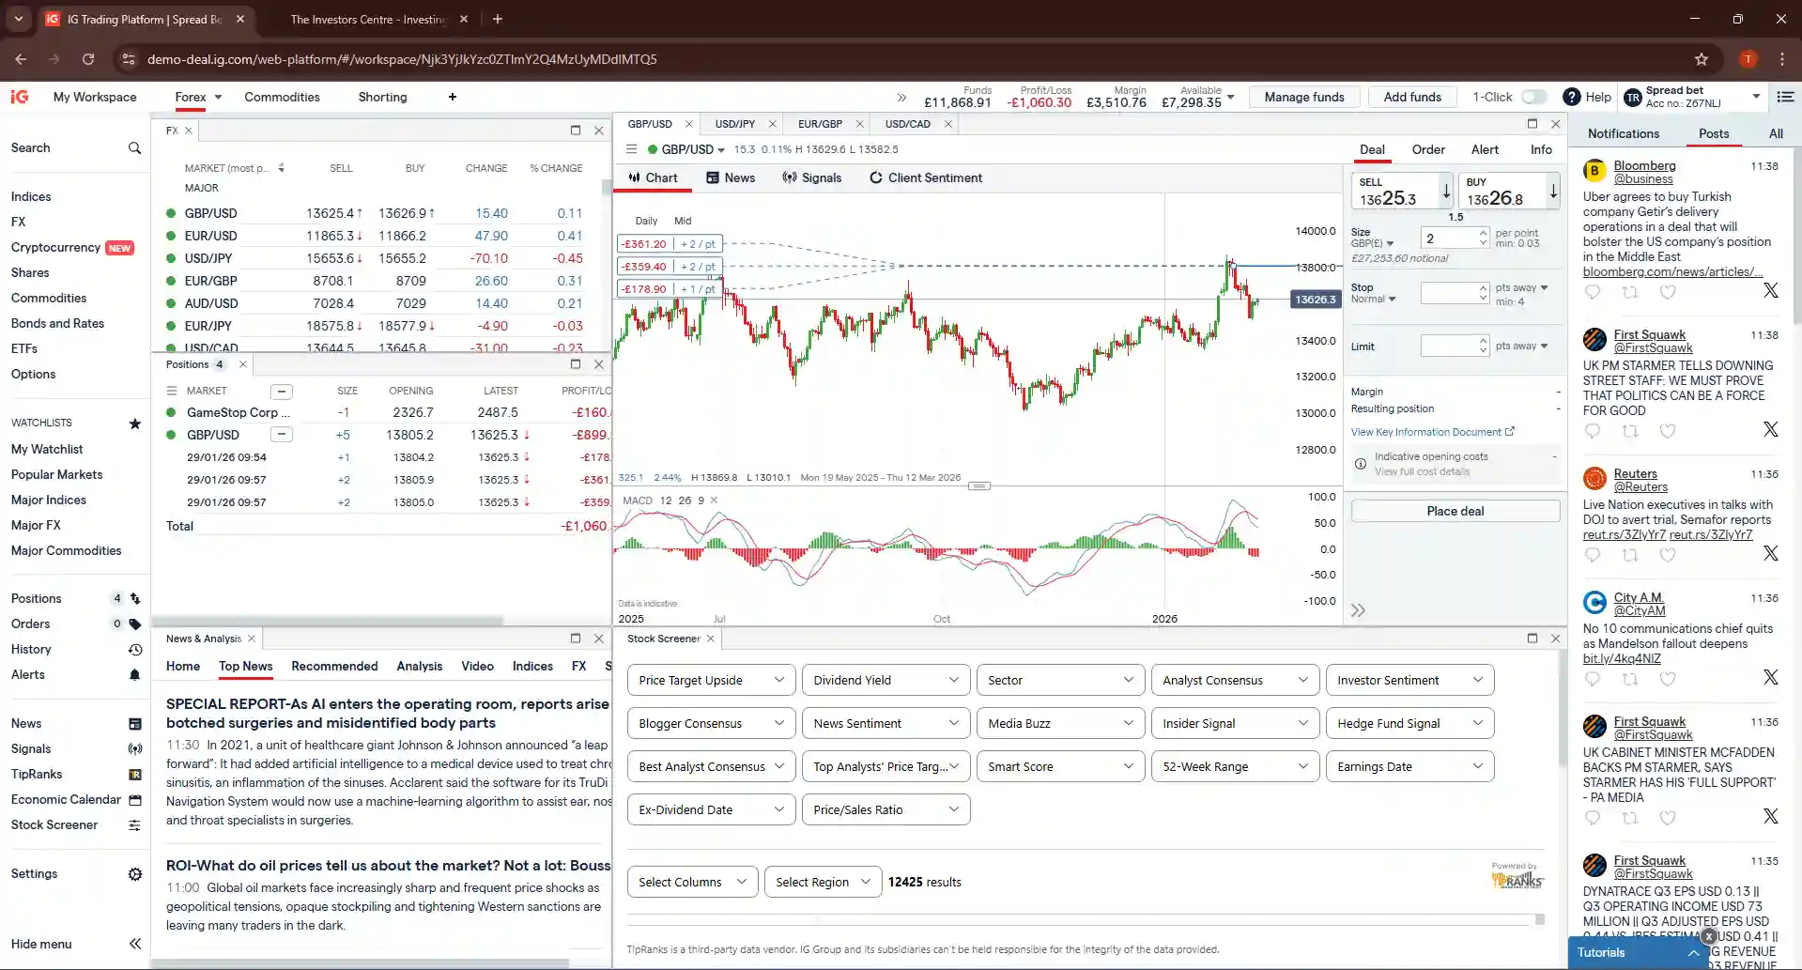Open the GBP/USD hamburger menu on the chart
Screen dimensions: 1802x970
(x=631, y=149)
